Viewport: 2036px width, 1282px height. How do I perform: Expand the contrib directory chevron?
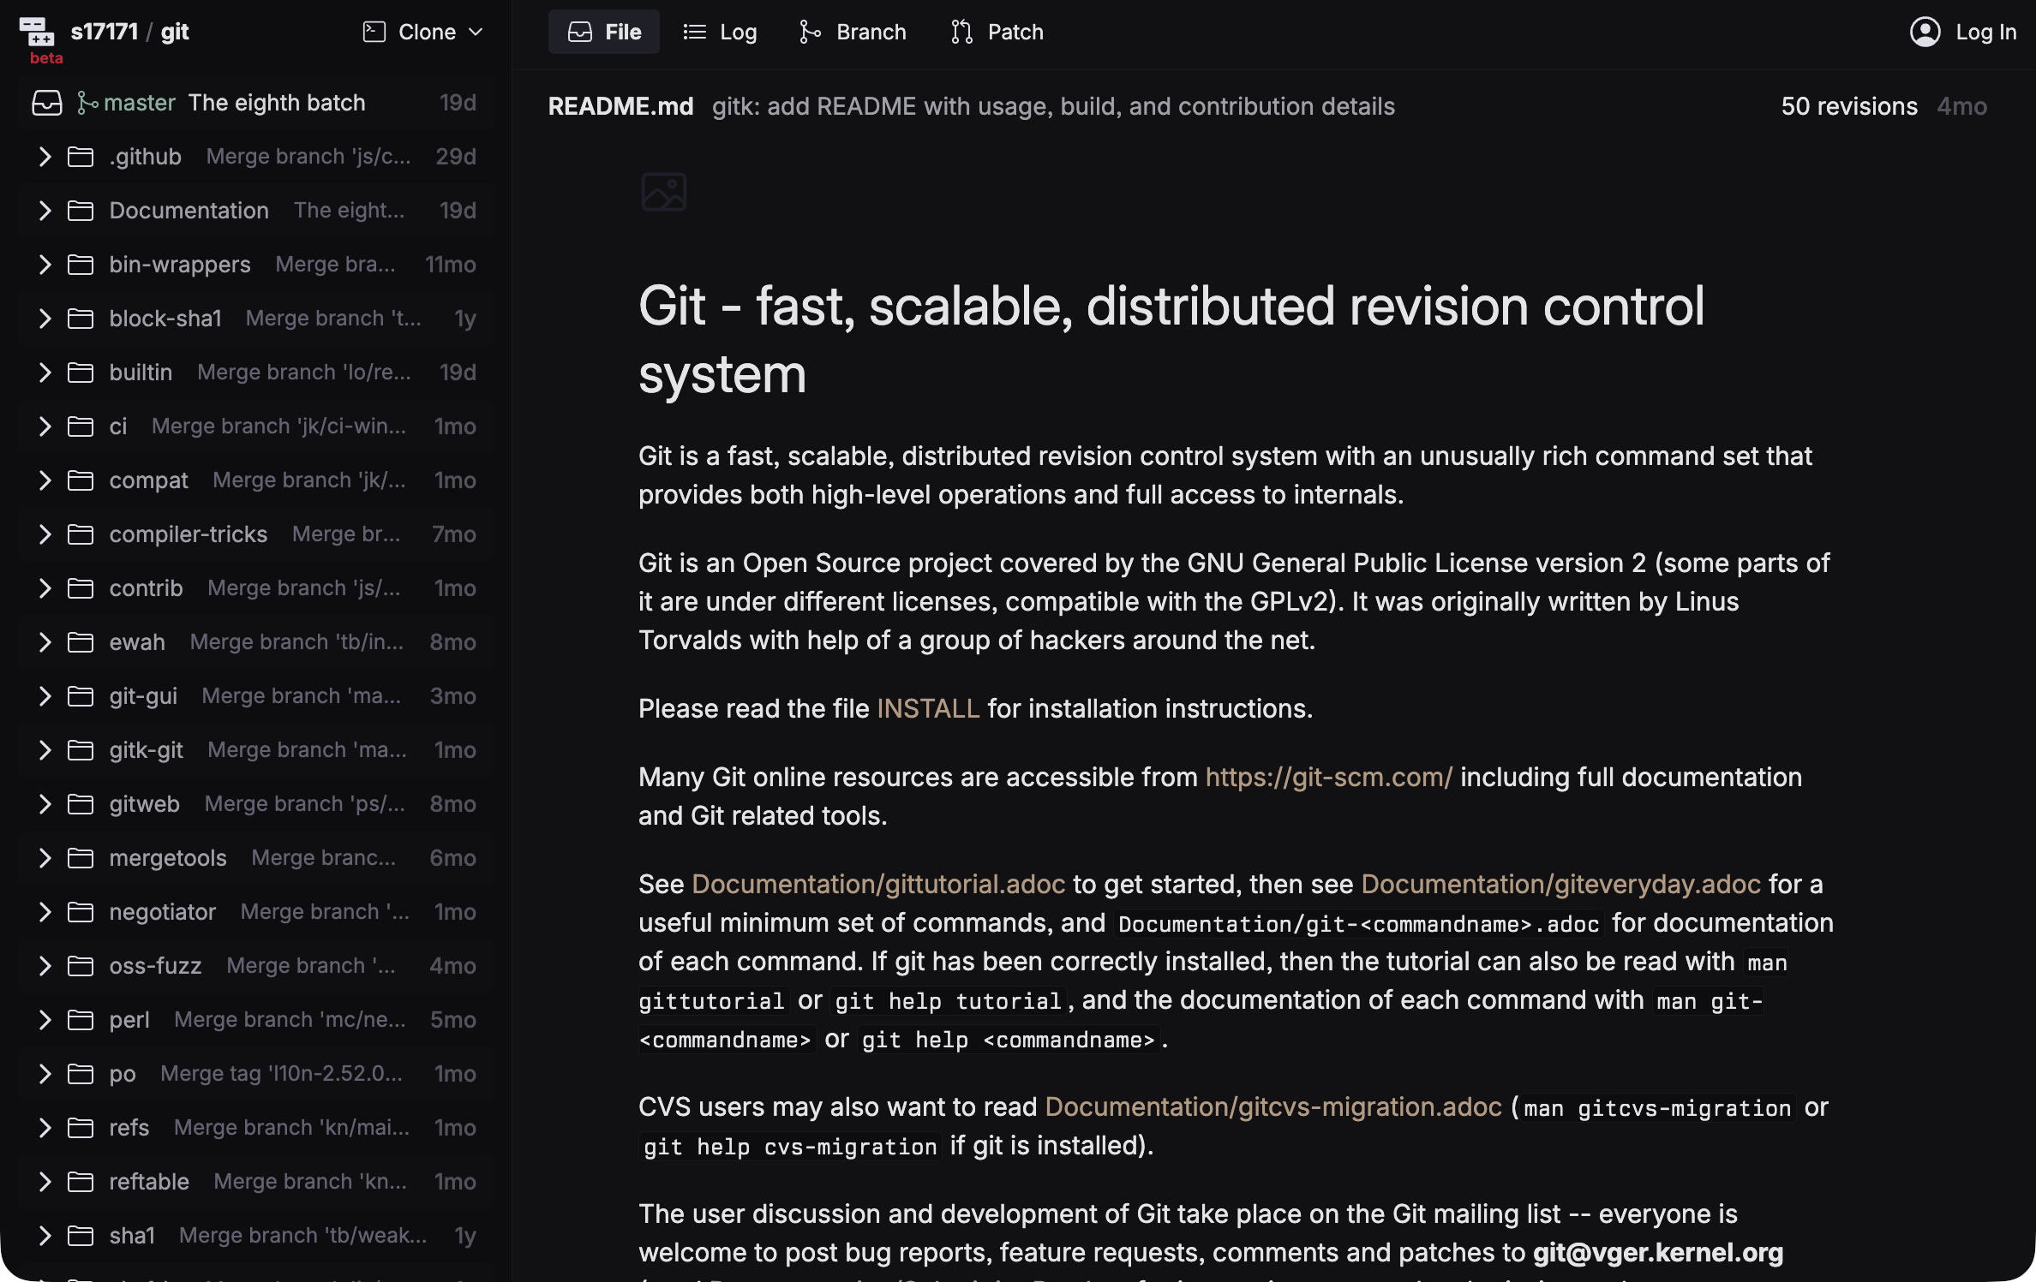(45, 588)
